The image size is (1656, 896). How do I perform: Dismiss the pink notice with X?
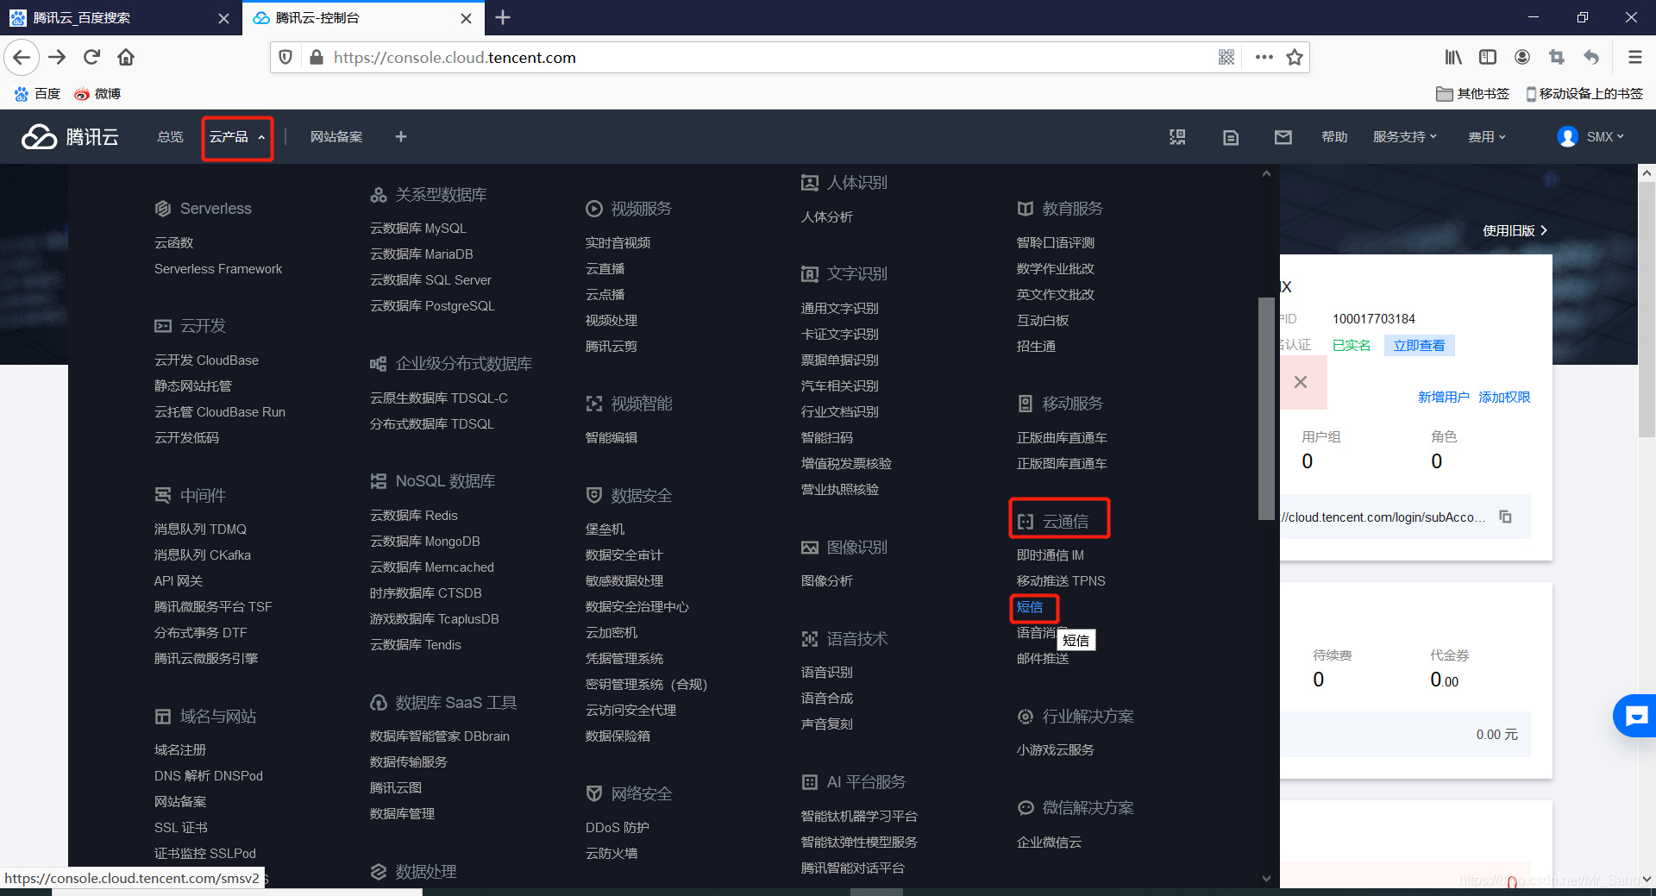tap(1301, 382)
